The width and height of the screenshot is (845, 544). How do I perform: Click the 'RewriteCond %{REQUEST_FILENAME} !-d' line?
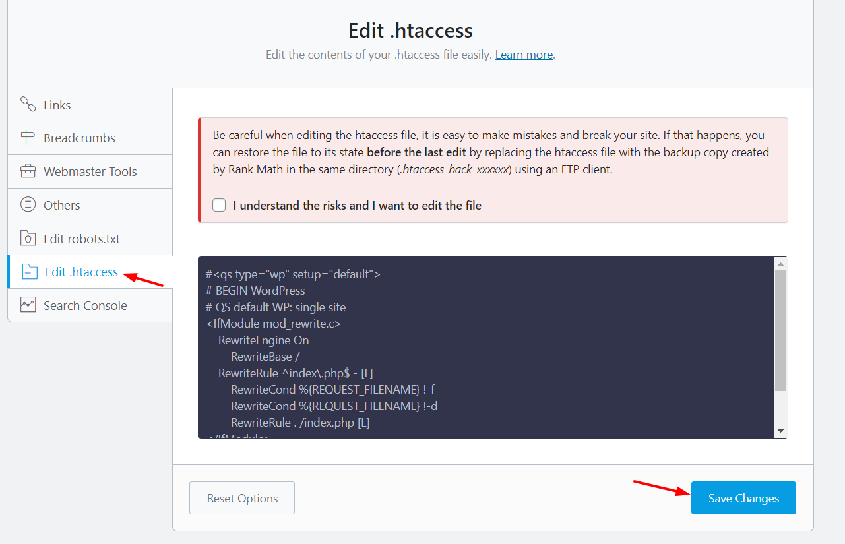pos(334,406)
